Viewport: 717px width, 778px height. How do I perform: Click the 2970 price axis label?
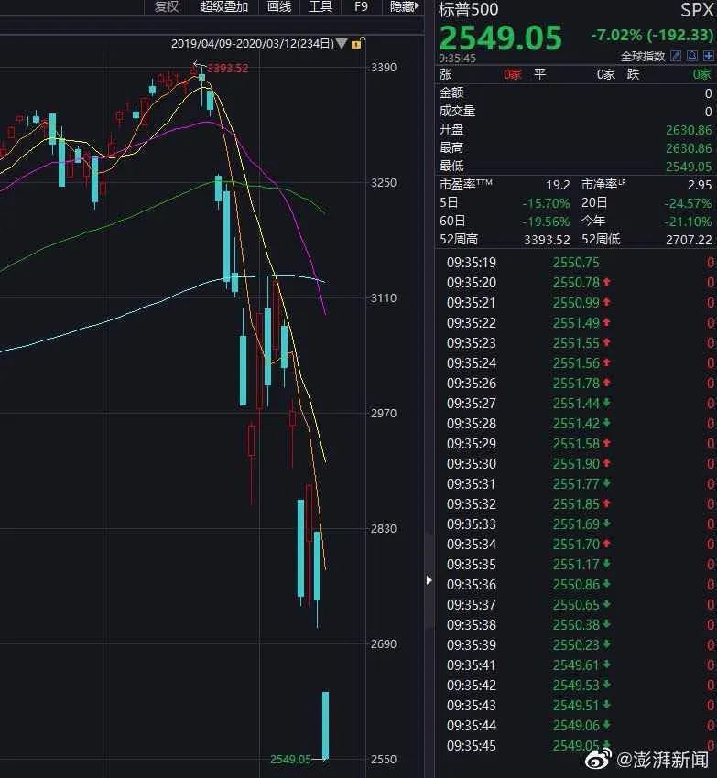tap(384, 414)
